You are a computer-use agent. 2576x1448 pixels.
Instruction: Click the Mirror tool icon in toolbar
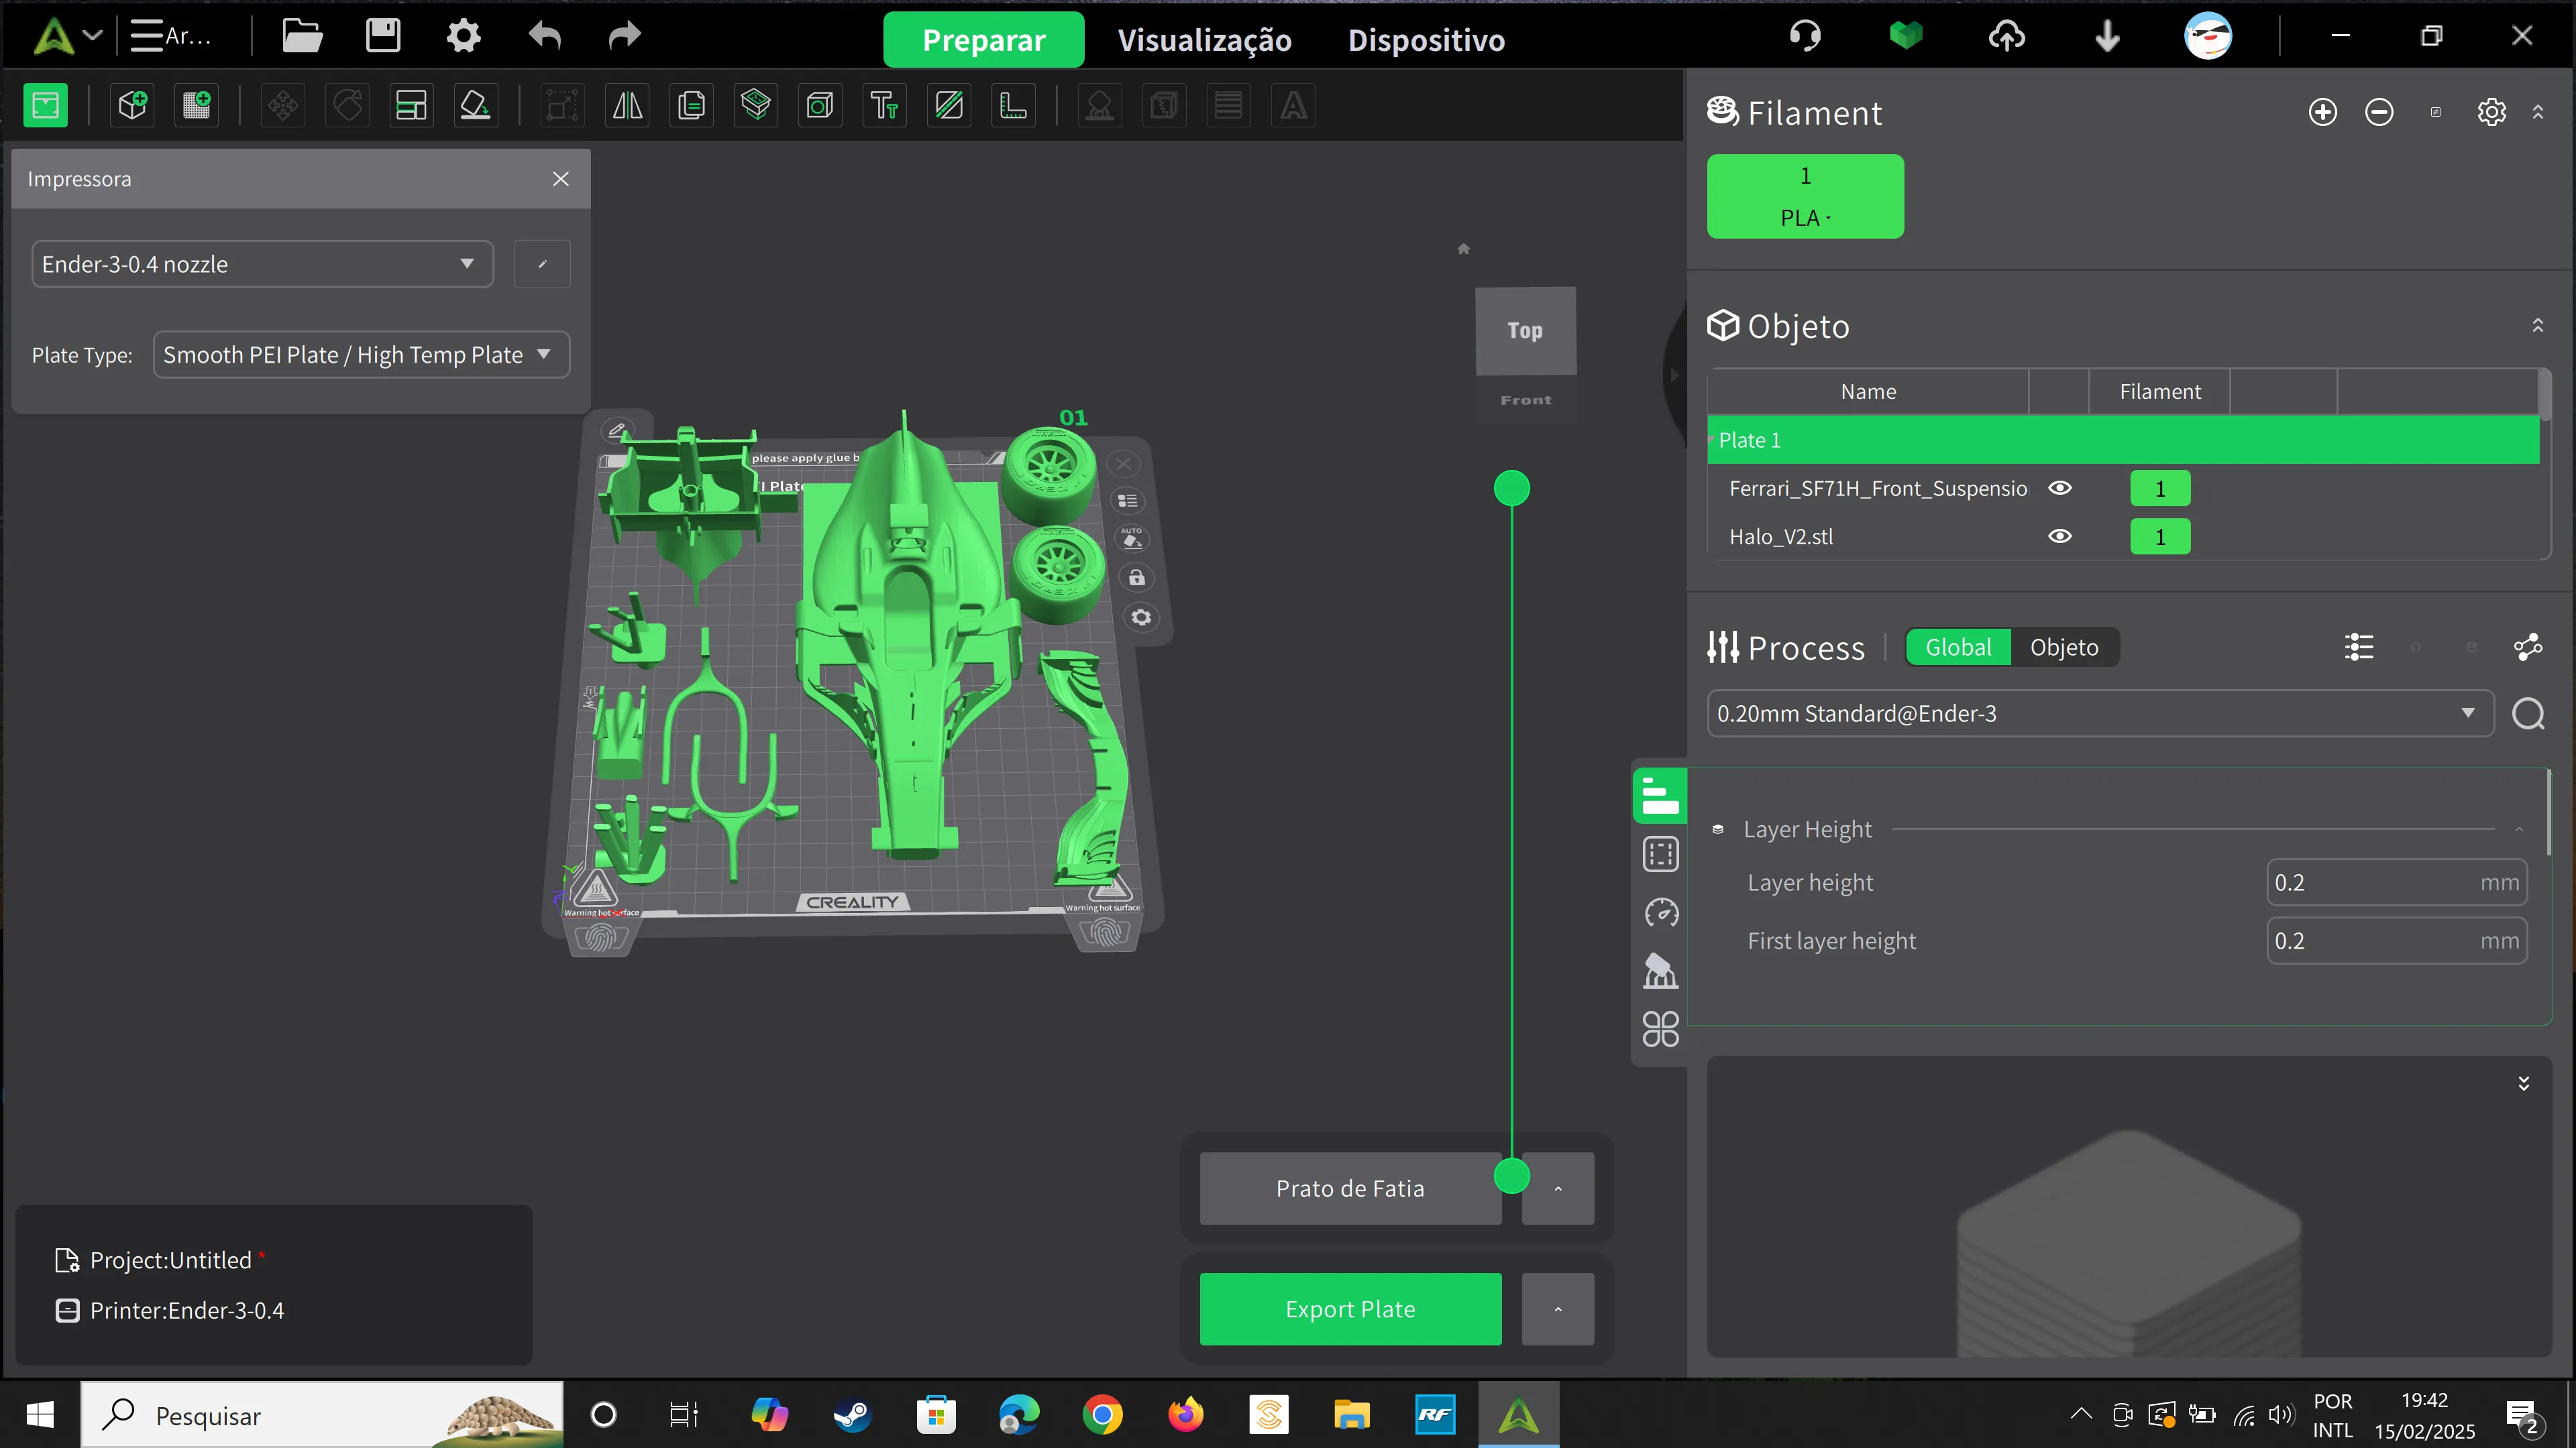click(628, 105)
